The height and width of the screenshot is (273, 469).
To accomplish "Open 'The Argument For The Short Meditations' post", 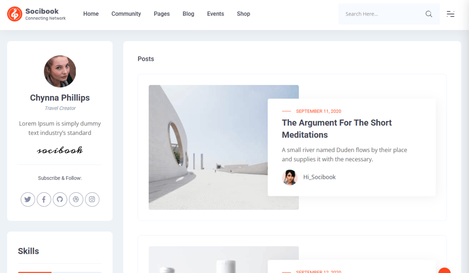I will point(337,129).
